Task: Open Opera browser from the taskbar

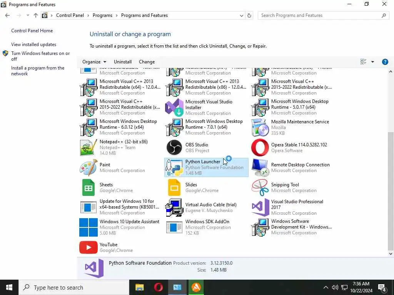Action: [x=158, y=287]
